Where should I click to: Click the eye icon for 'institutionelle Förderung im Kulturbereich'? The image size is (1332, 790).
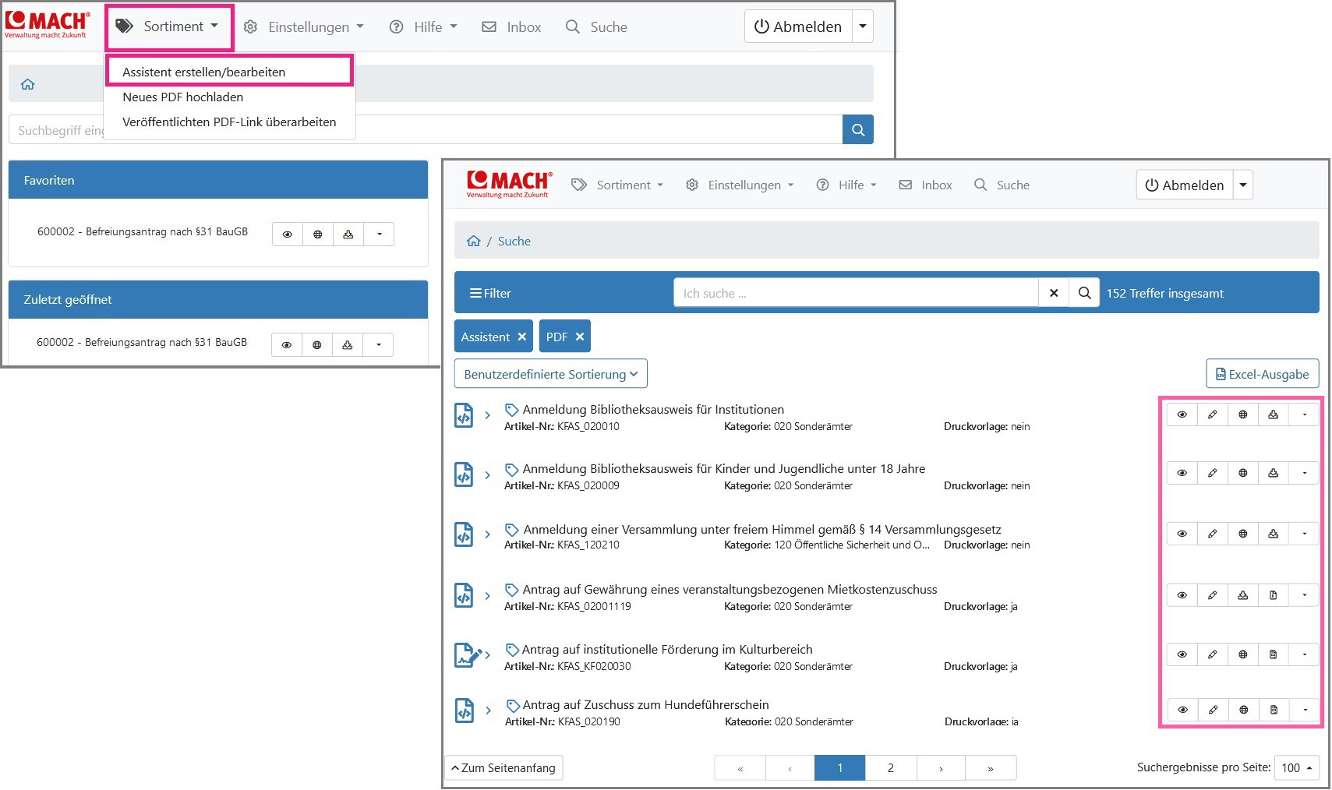pos(1182,654)
